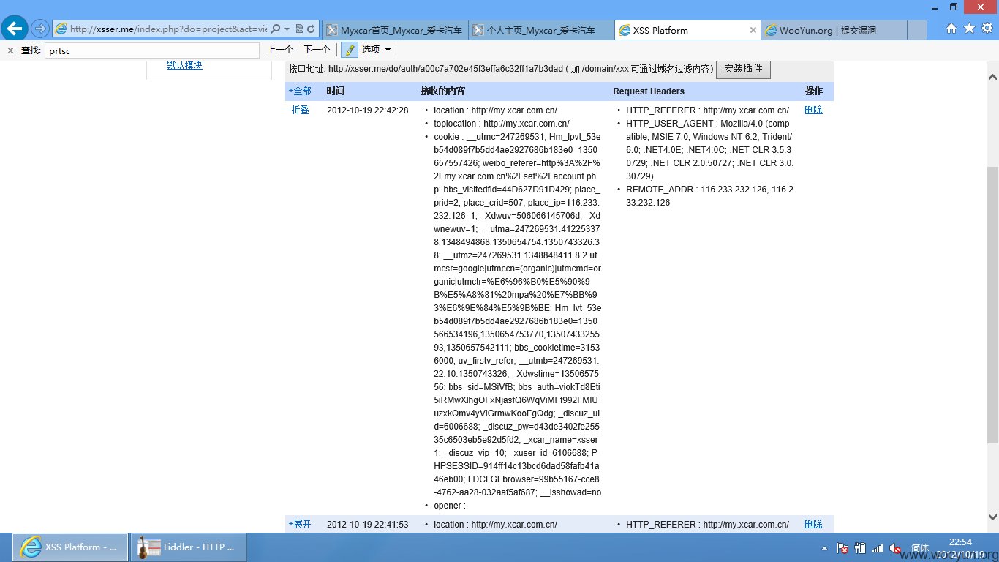Open Favorites with the star icon
The width and height of the screenshot is (999, 562).
(x=969, y=29)
